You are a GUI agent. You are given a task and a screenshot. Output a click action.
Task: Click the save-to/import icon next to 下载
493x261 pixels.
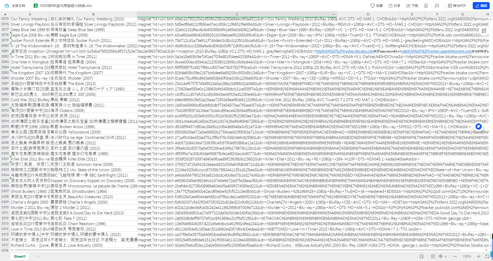pyautogui.click(x=426, y=6)
